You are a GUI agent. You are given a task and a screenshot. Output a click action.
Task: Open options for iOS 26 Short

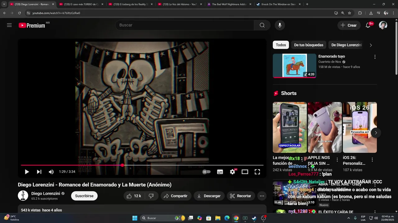372,160
